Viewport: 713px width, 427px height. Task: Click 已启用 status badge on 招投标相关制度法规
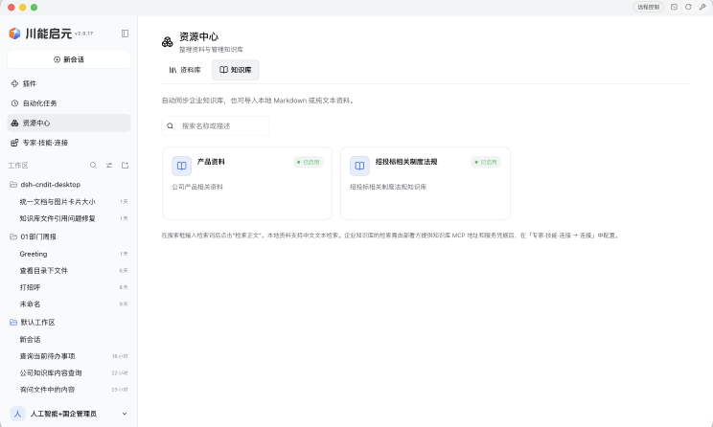coord(486,162)
